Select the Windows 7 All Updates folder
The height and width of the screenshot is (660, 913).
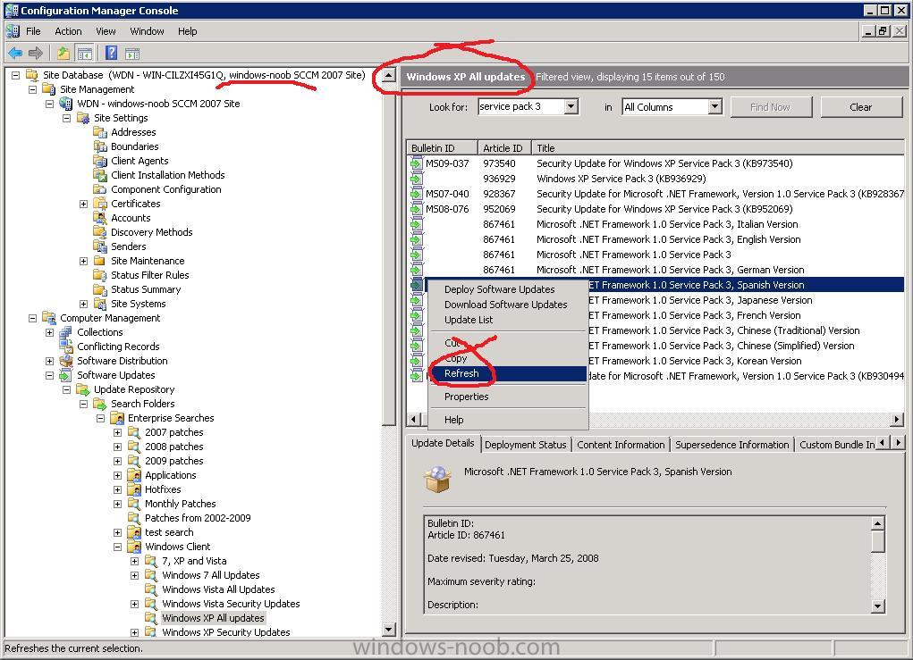(x=211, y=575)
